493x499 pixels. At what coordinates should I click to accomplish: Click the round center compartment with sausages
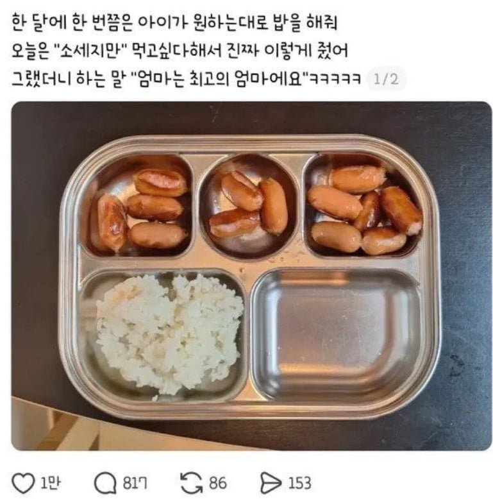click(x=249, y=206)
